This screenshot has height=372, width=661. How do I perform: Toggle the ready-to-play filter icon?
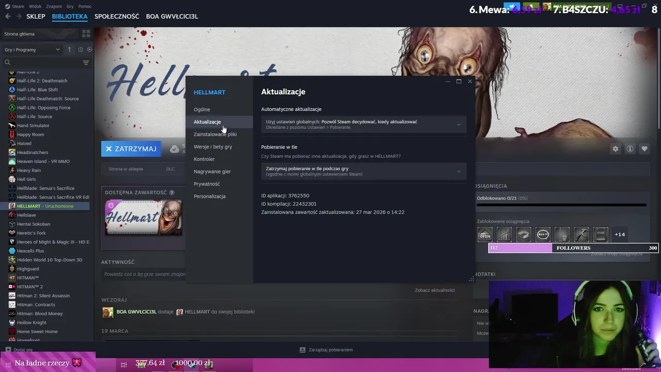coord(89,50)
